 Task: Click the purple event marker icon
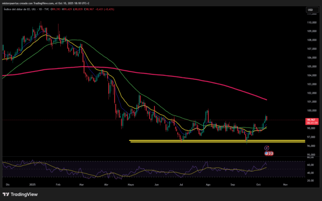point(267,148)
